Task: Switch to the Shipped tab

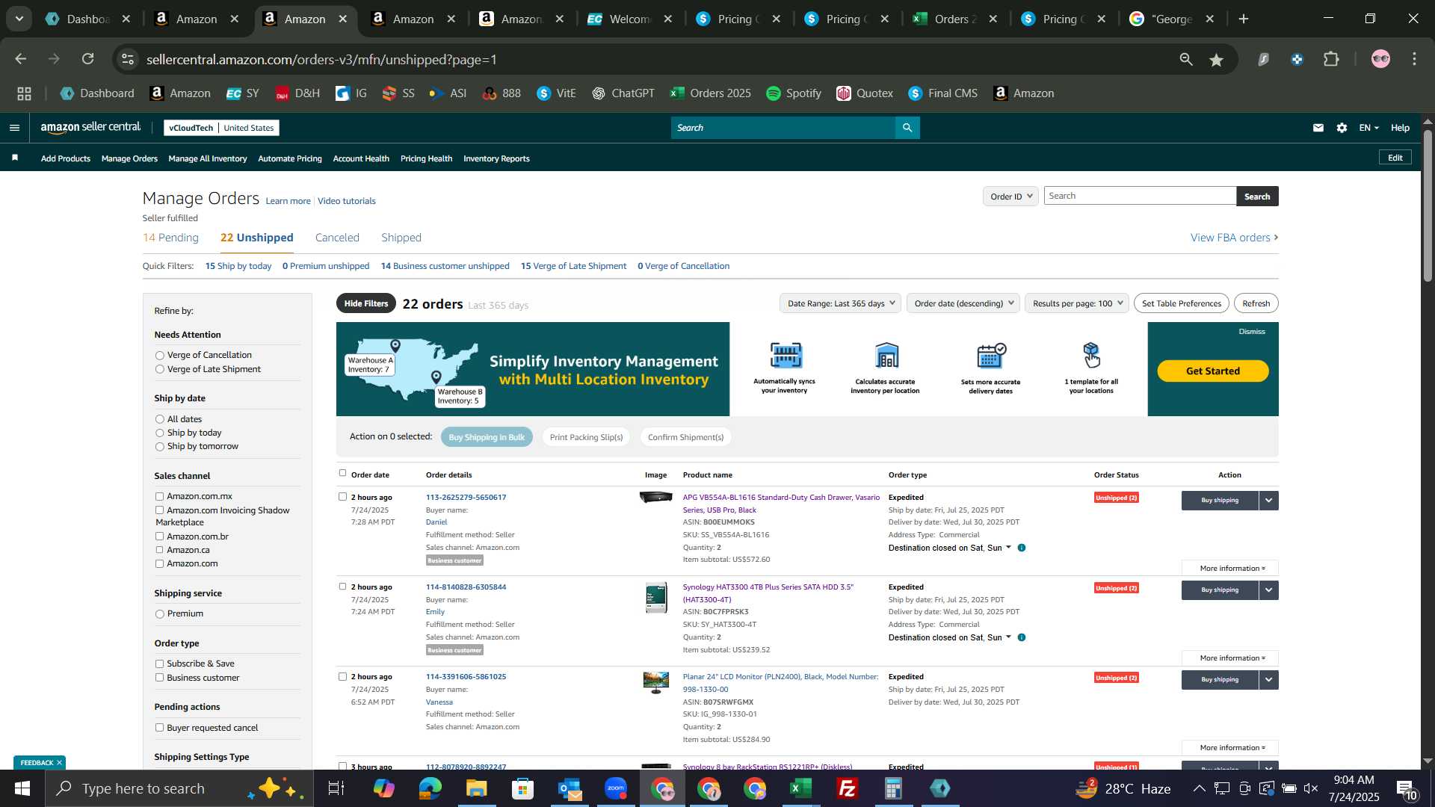Action: [401, 238]
